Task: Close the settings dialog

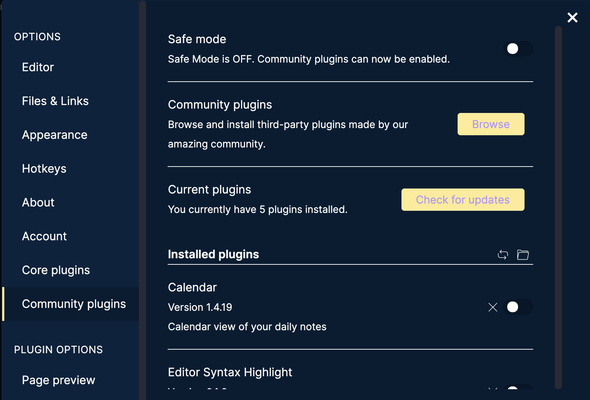Action: pyautogui.click(x=572, y=17)
